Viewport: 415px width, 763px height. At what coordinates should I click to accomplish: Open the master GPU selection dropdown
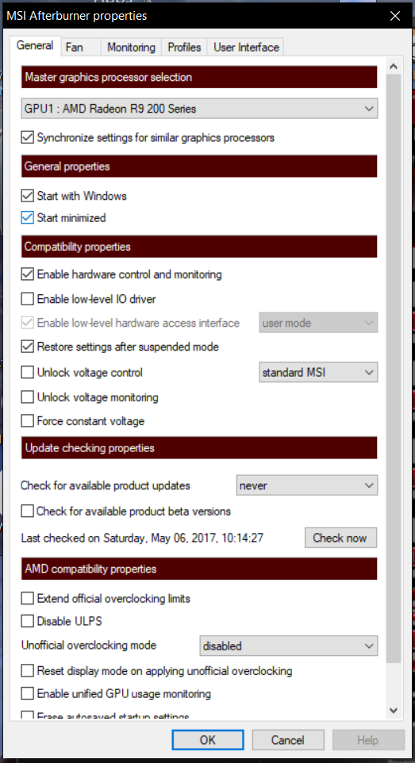tap(199, 109)
